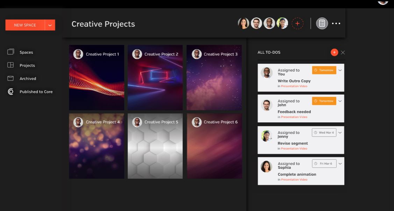
Task: Click fourth header avatar with green background
Action: point(282,23)
